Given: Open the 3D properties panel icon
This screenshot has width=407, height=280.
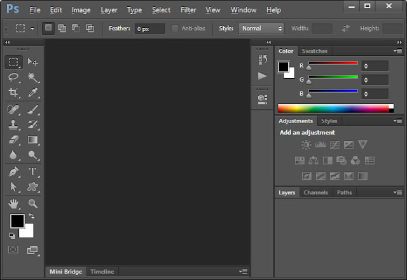Looking at the screenshot, I should pos(263,99).
